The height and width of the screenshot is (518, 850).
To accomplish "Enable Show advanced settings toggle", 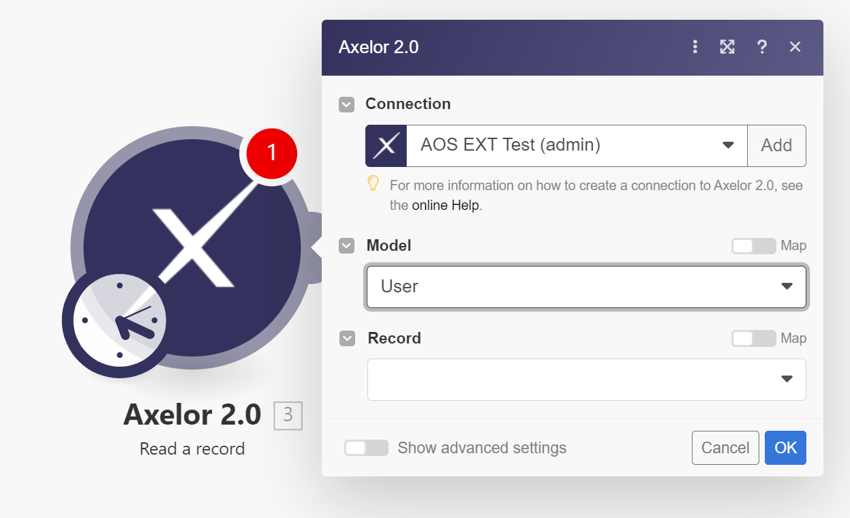I will click(366, 448).
